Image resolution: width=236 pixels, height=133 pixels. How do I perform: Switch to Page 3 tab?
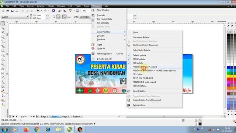(66, 116)
